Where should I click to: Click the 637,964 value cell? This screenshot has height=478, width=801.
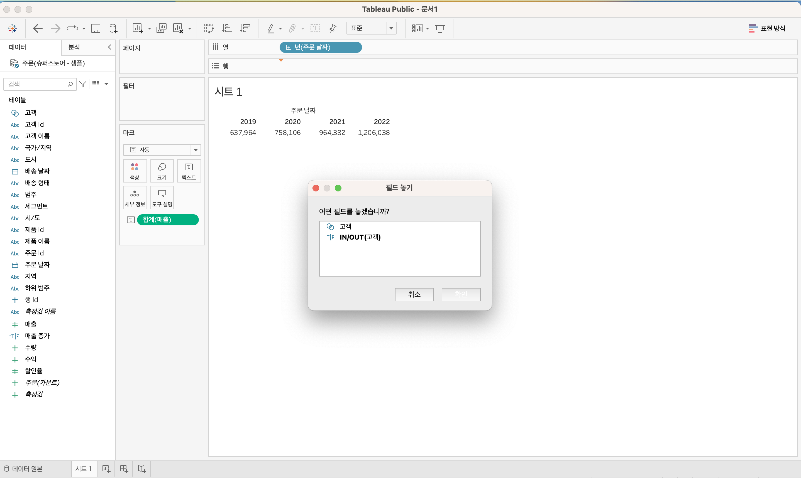(x=243, y=133)
